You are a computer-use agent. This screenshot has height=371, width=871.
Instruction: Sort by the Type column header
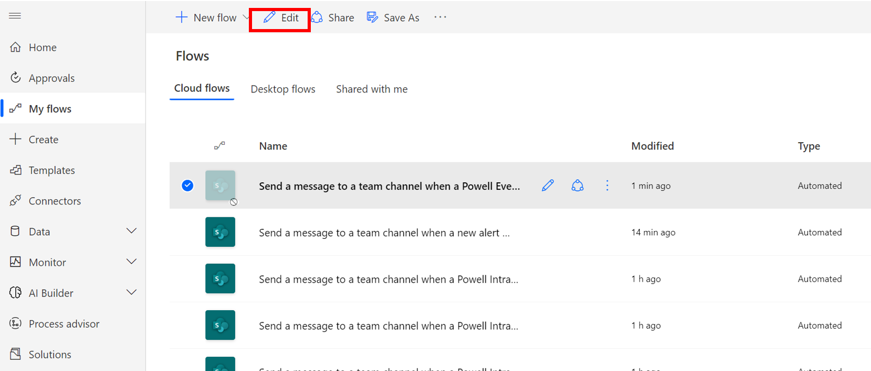(x=809, y=146)
